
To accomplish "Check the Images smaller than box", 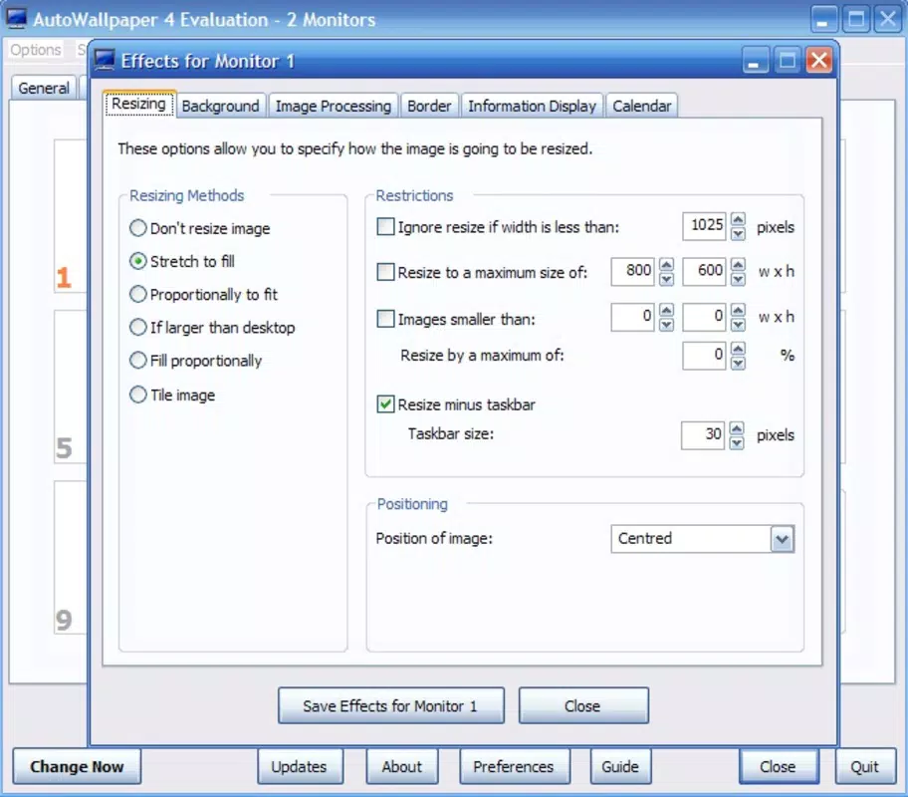I will [x=385, y=318].
